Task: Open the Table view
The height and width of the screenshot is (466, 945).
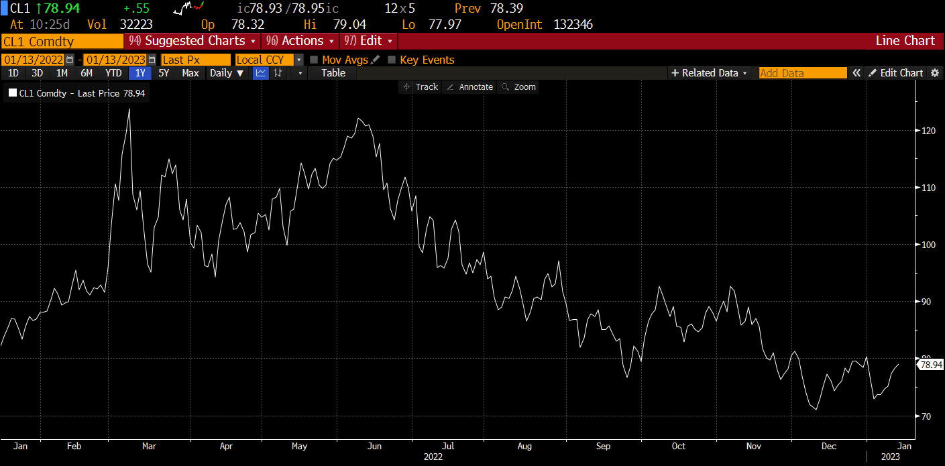Action: (332, 73)
